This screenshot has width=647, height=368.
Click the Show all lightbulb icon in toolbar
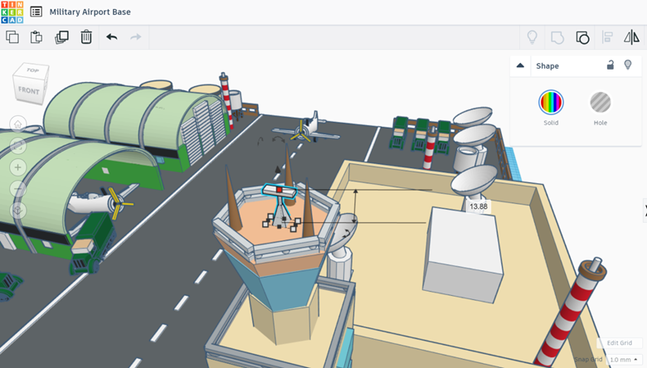533,37
